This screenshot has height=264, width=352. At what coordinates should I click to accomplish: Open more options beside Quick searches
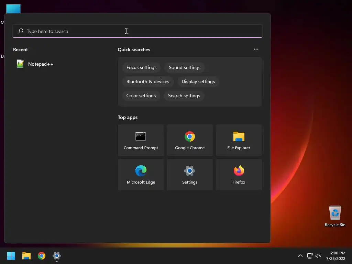pyautogui.click(x=256, y=49)
